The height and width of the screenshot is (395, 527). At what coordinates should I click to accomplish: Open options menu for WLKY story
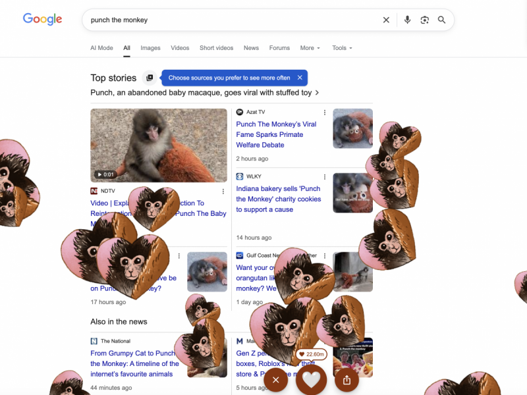pyautogui.click(x=325, y=177)
